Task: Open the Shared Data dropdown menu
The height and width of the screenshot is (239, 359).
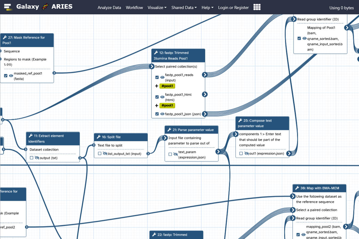Action: pyautogui.click(x=184, y=7)
